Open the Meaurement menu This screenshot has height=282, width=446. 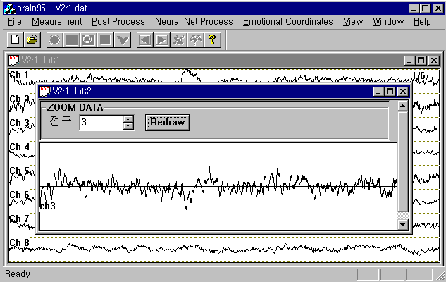click(56, 22)
